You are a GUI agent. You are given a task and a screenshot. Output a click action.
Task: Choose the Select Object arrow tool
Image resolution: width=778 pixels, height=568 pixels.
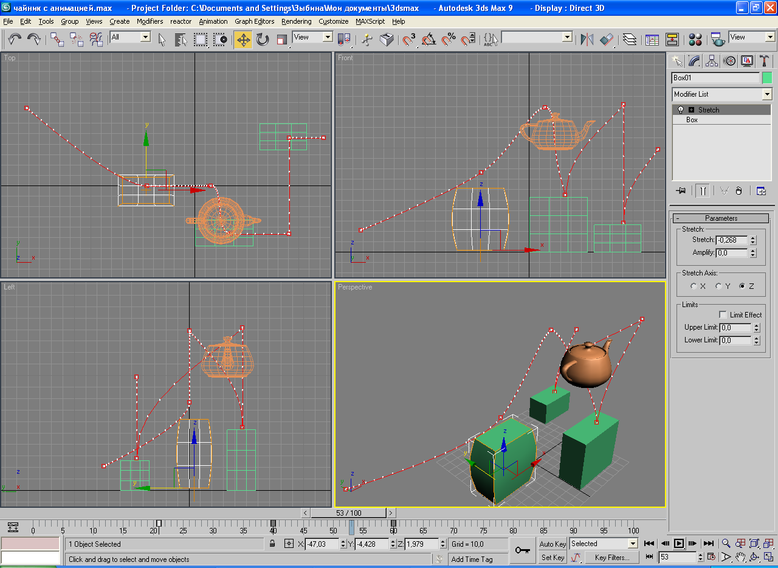point(162,40)
